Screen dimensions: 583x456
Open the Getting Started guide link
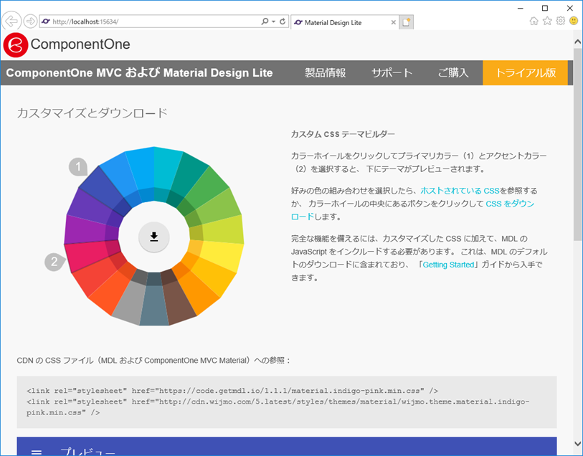pyautogui.click(x=448, y=265)
